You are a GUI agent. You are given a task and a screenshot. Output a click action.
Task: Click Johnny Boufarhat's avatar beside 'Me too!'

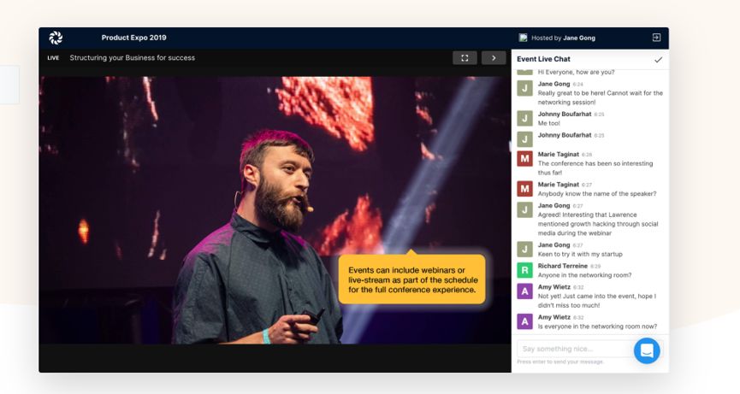pyautogui.click(x=525, y=118)
